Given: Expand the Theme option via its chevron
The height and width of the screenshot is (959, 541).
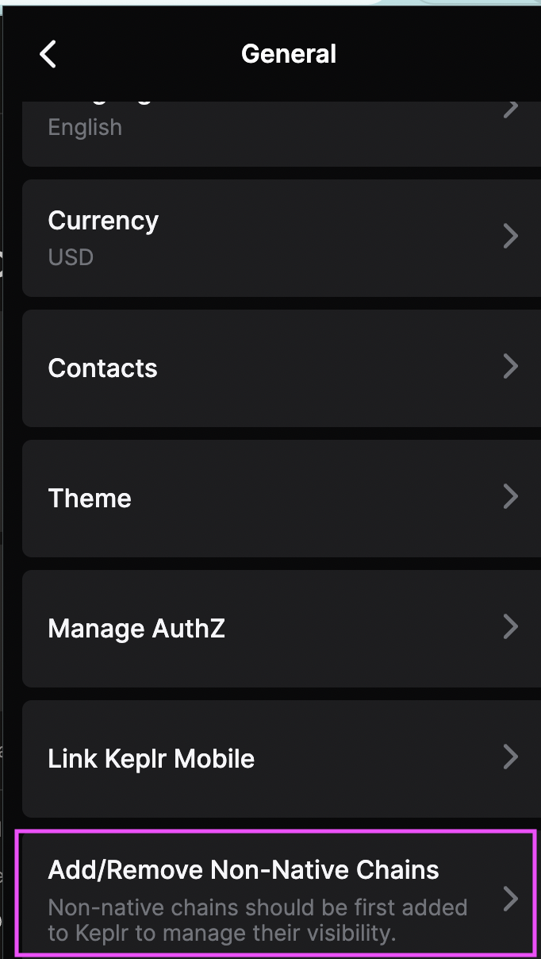Looking at the screenshot, I should (511, 496).
